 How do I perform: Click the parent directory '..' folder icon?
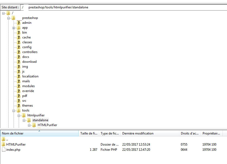coord(4,139)
